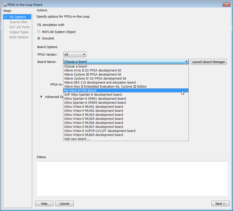Viewport: 233px width, 211px height.
Task: Select the Simulink radio button
Action: 39,38
